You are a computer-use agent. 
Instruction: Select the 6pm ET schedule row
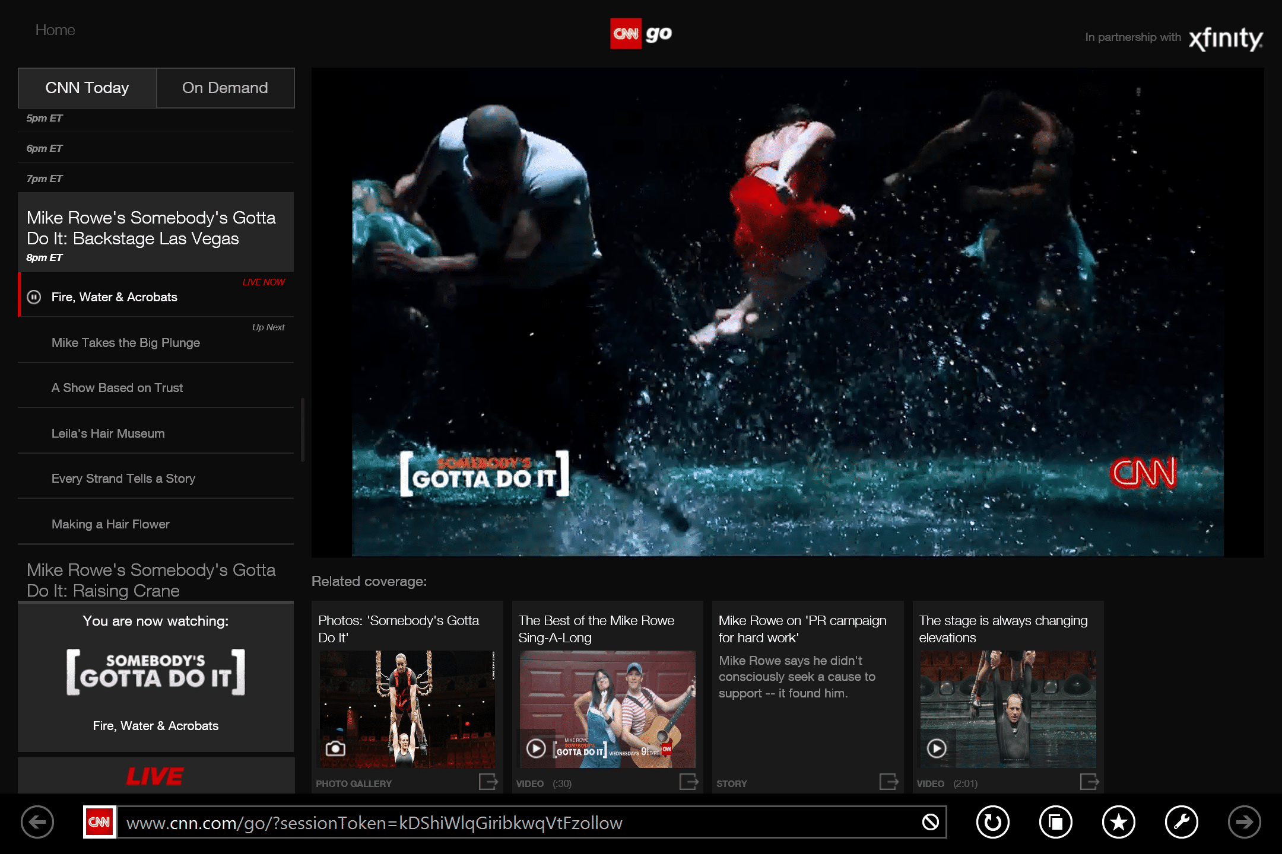pos(156,148)
